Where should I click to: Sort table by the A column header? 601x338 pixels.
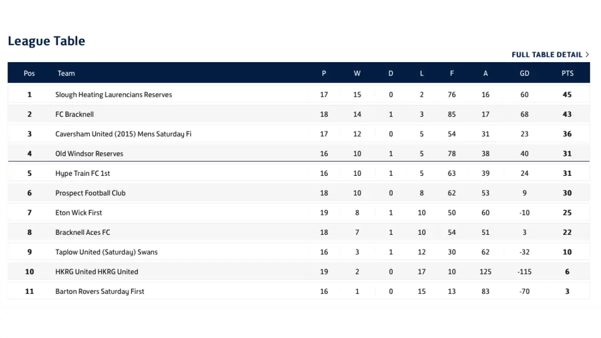click(x=485, y=73)
